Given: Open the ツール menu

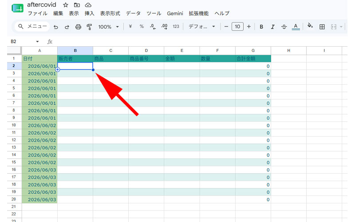Looking at the screenshot, I should [x=154, y=14].
